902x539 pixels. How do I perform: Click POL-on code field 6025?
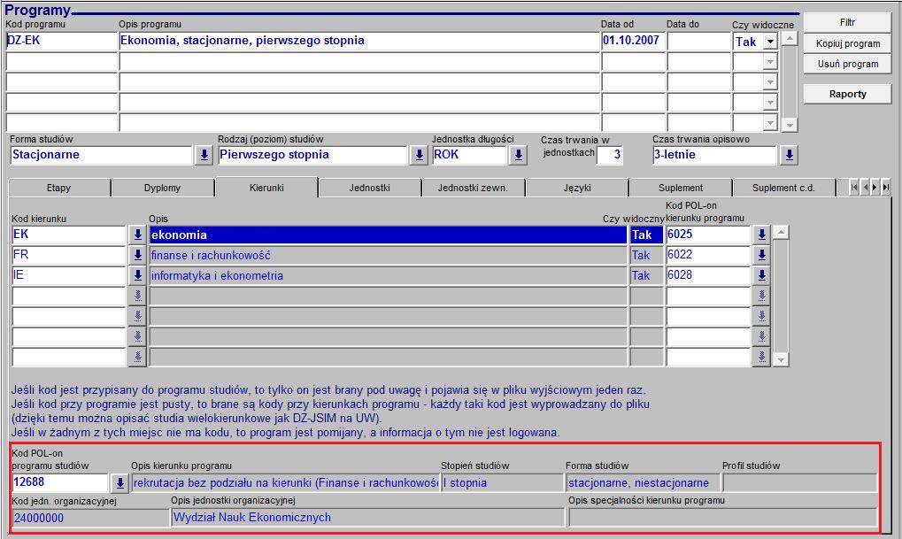pos(708,235)
